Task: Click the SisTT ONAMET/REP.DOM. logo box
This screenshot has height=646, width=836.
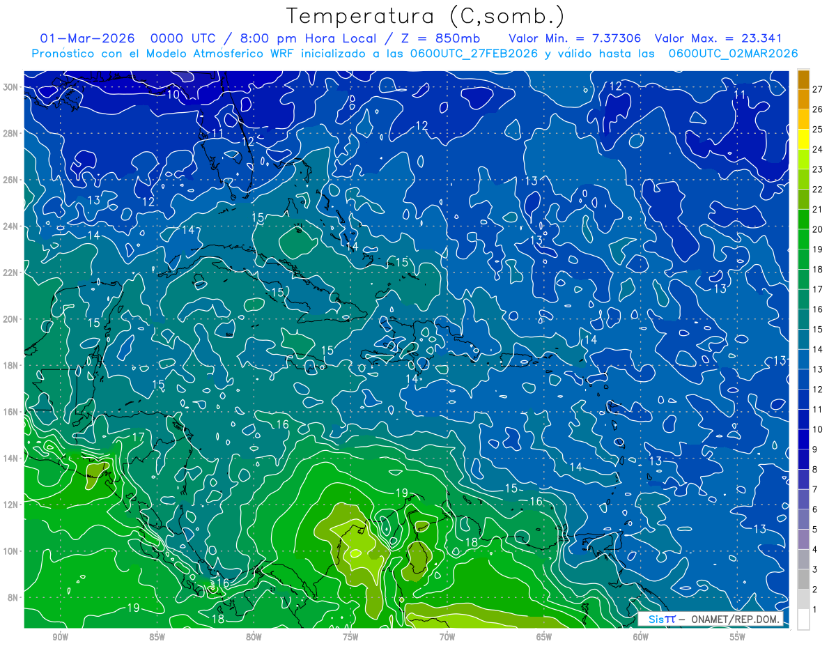Action: click(x=710, y=619)
